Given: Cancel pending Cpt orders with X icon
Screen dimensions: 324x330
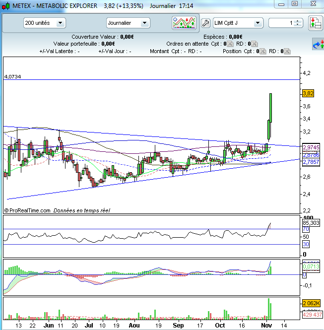Looking at the screenshot, I should coord(230,44).
